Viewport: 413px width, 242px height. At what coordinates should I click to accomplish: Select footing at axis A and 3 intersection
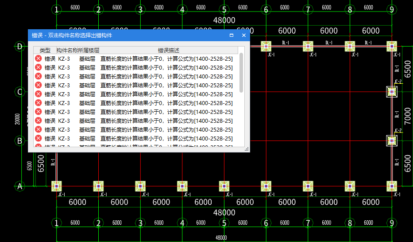tap(140, 186)
